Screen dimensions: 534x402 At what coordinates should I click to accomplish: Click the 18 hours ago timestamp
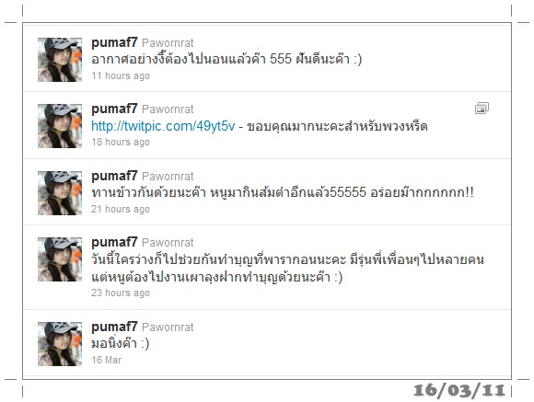(x=121, y=142)
